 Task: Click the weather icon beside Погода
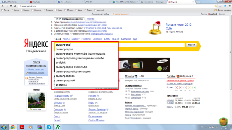click(136, 76)
